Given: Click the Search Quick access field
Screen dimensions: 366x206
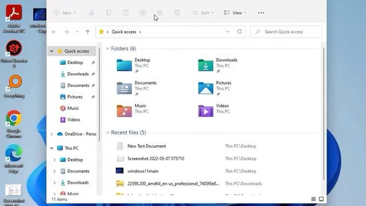Looking at the screenshot, I should coord(287,32).
